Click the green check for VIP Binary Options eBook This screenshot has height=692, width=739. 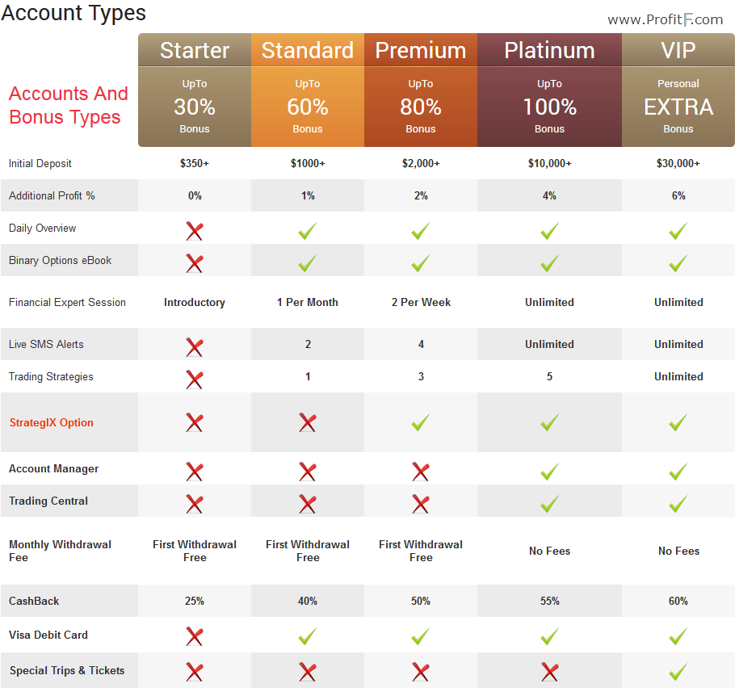(678, 263)
